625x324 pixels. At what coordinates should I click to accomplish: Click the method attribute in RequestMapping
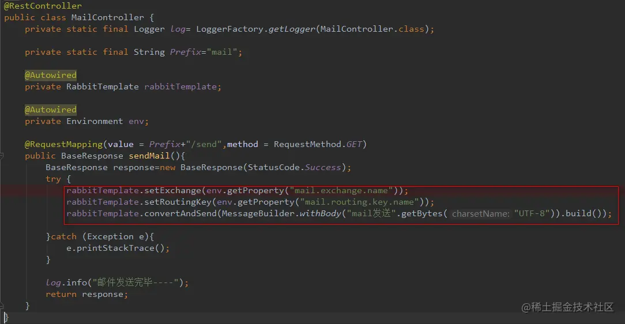tap(242, 144)
